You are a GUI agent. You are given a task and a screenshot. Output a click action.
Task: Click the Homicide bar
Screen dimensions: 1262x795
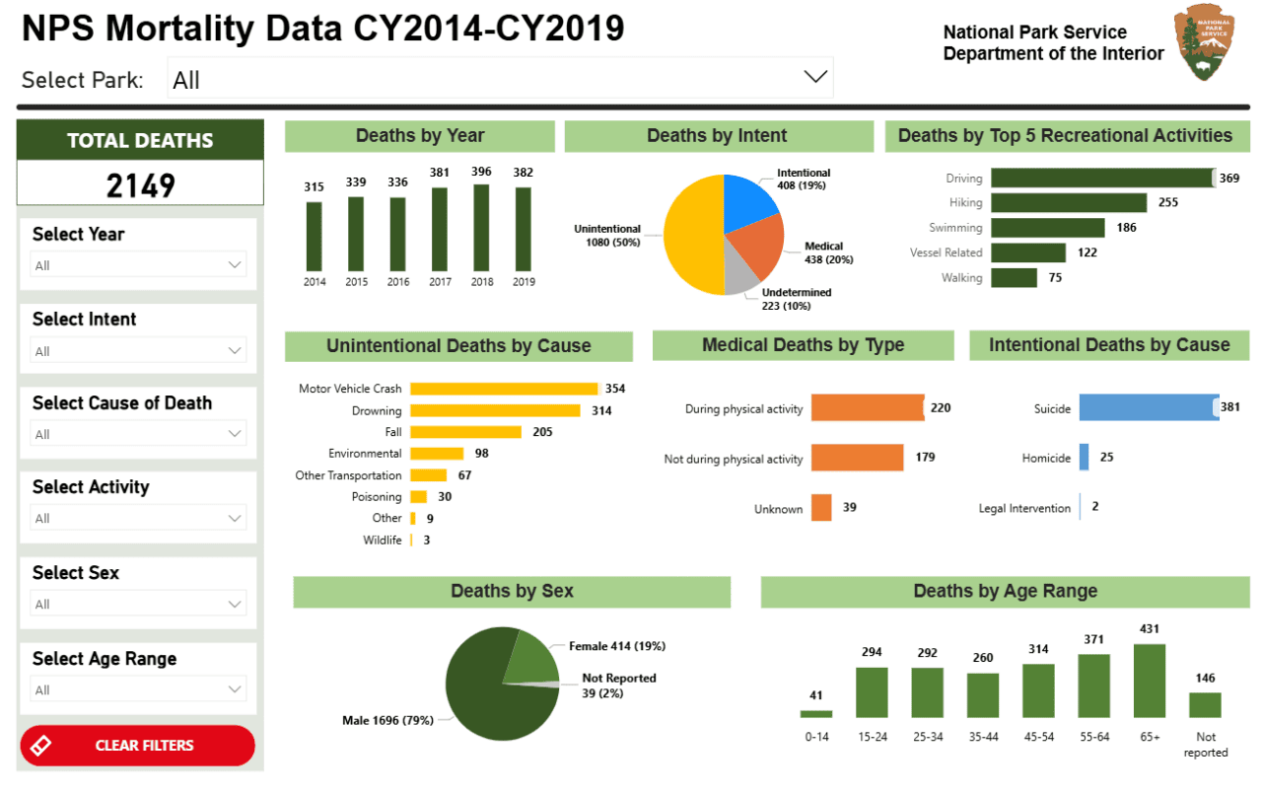[x=1085, y=457]
